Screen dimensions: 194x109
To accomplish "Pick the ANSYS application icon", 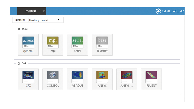I will 102,77.
